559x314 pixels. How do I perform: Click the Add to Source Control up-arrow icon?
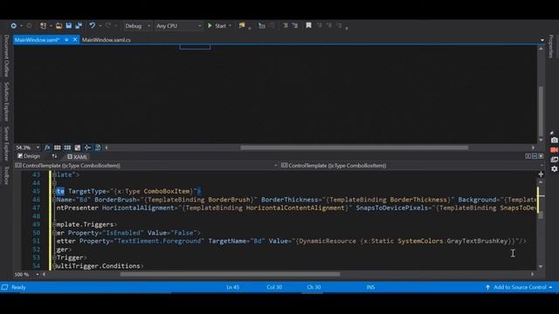[x=487, y=287]
